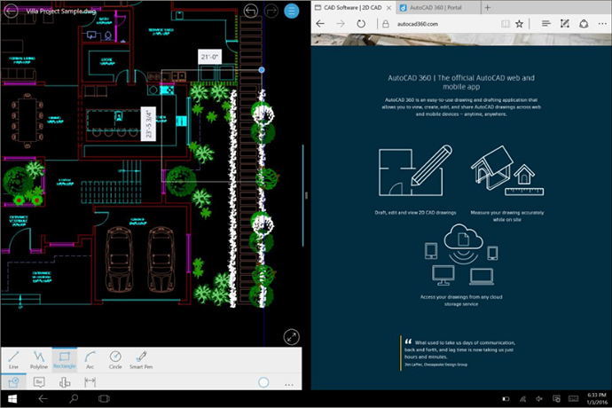Toggle the fullscreen expand arrows button
The width and height of the screenshot is (612, 408).
(x=291, y=337)
